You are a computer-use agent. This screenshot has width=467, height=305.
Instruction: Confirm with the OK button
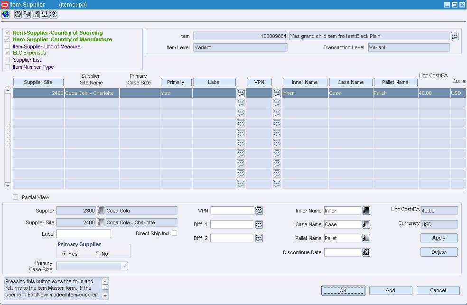point(343,290)
